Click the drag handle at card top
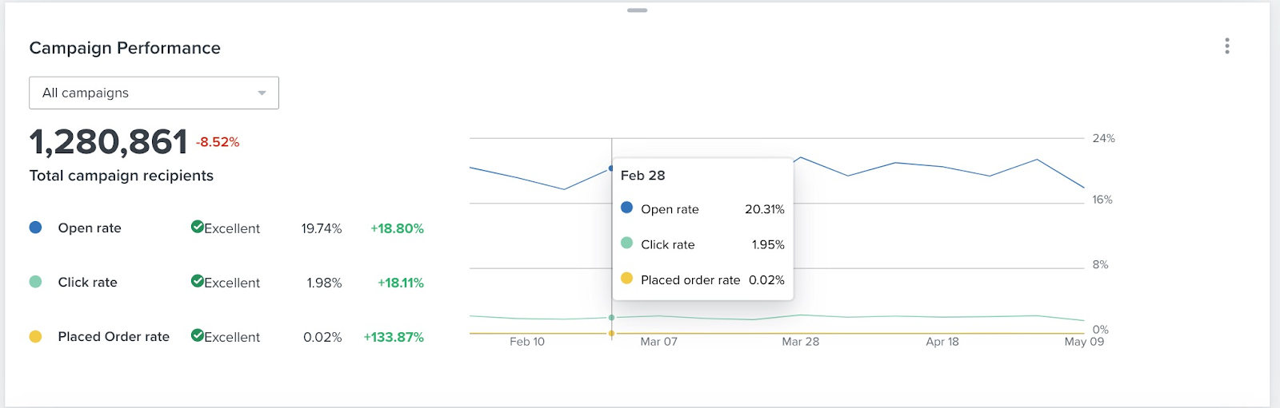 (x=638, y=10)
